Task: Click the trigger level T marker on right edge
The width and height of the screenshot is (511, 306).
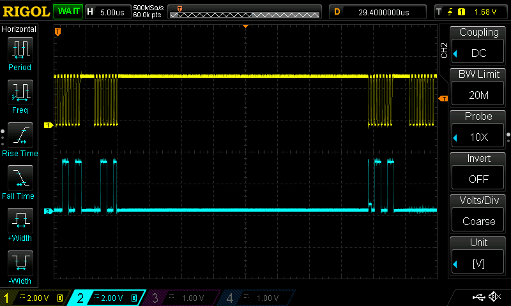Action: 443,99
